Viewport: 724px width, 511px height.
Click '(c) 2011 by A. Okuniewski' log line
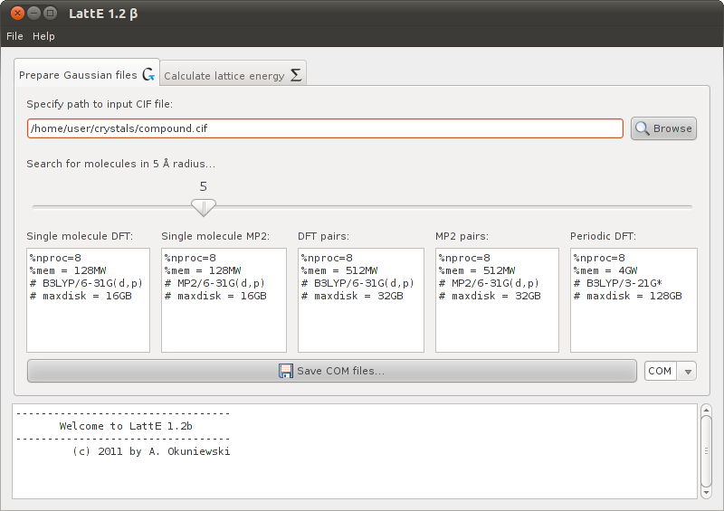(x=151, y=451)
